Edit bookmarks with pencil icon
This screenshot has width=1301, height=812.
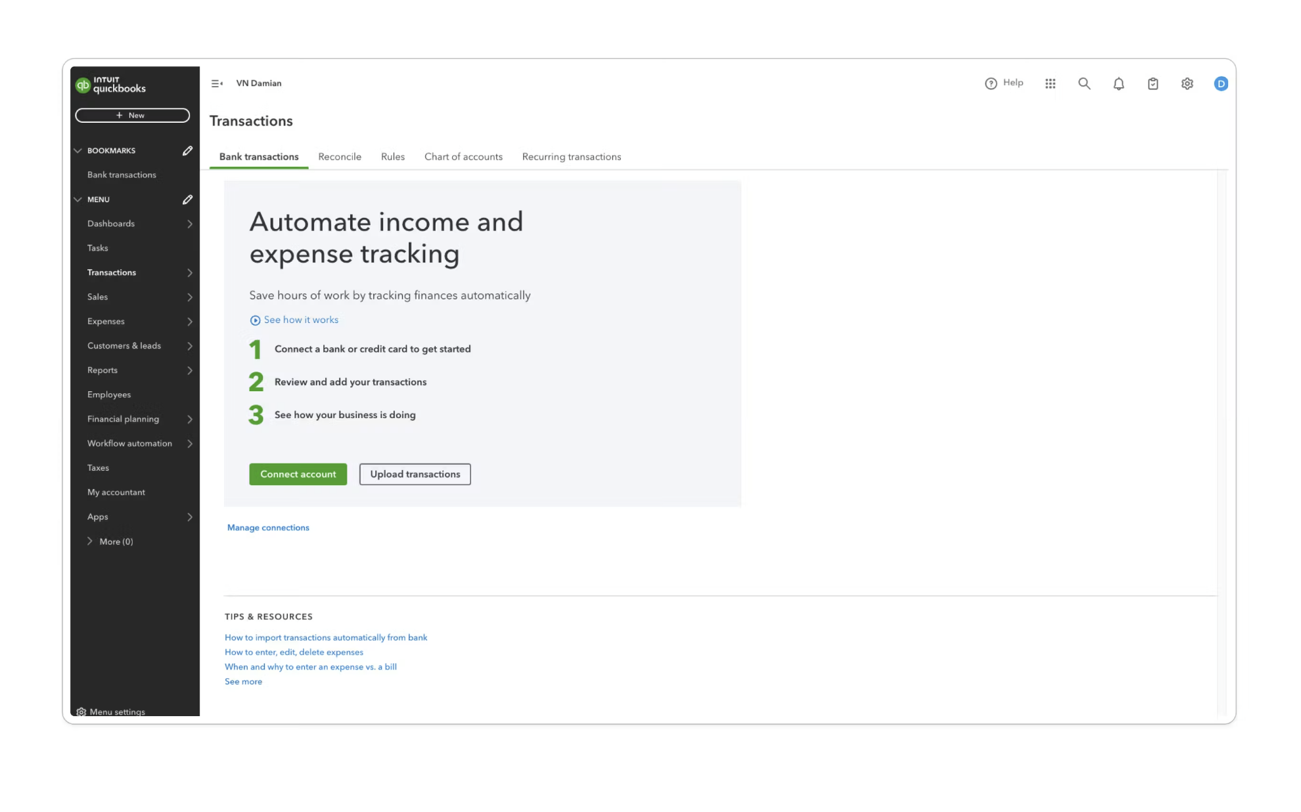point(187,150)
